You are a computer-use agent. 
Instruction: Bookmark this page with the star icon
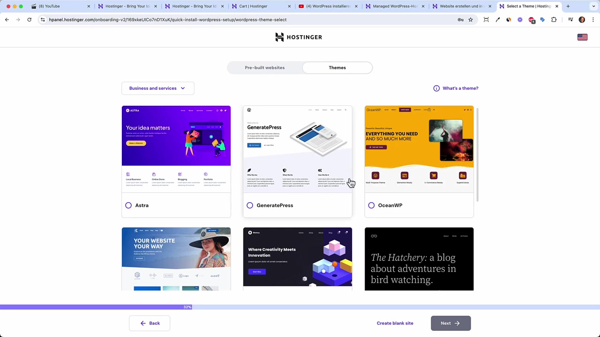coord(471,20)
